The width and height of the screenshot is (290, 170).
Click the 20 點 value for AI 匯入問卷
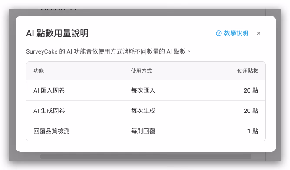251,90
